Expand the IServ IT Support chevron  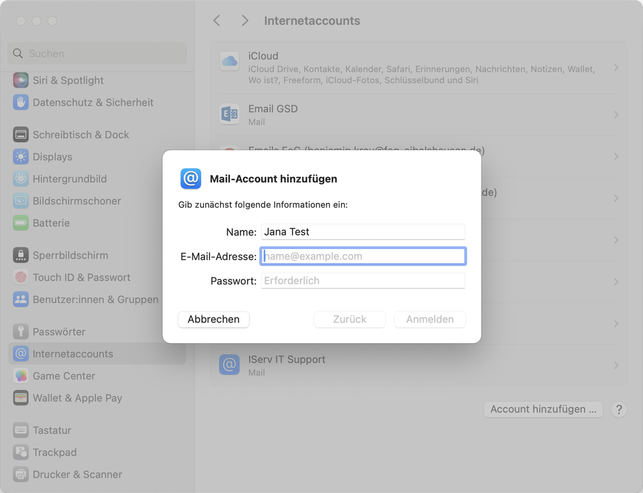pyautogui.click(x=615, y=365)
